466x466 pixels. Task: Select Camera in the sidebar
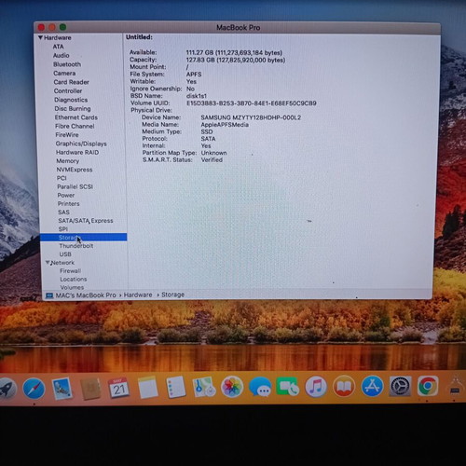click(64, 74)
